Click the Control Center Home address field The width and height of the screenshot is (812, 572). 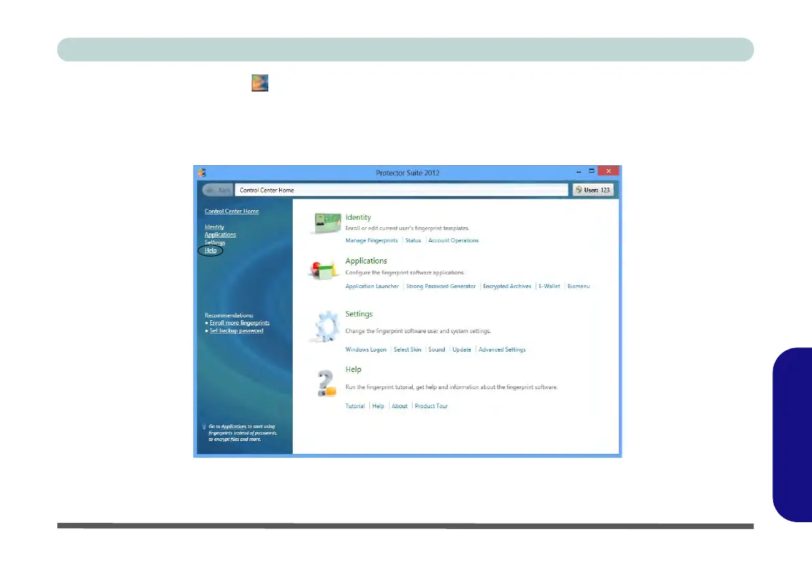tap(401, 190)
